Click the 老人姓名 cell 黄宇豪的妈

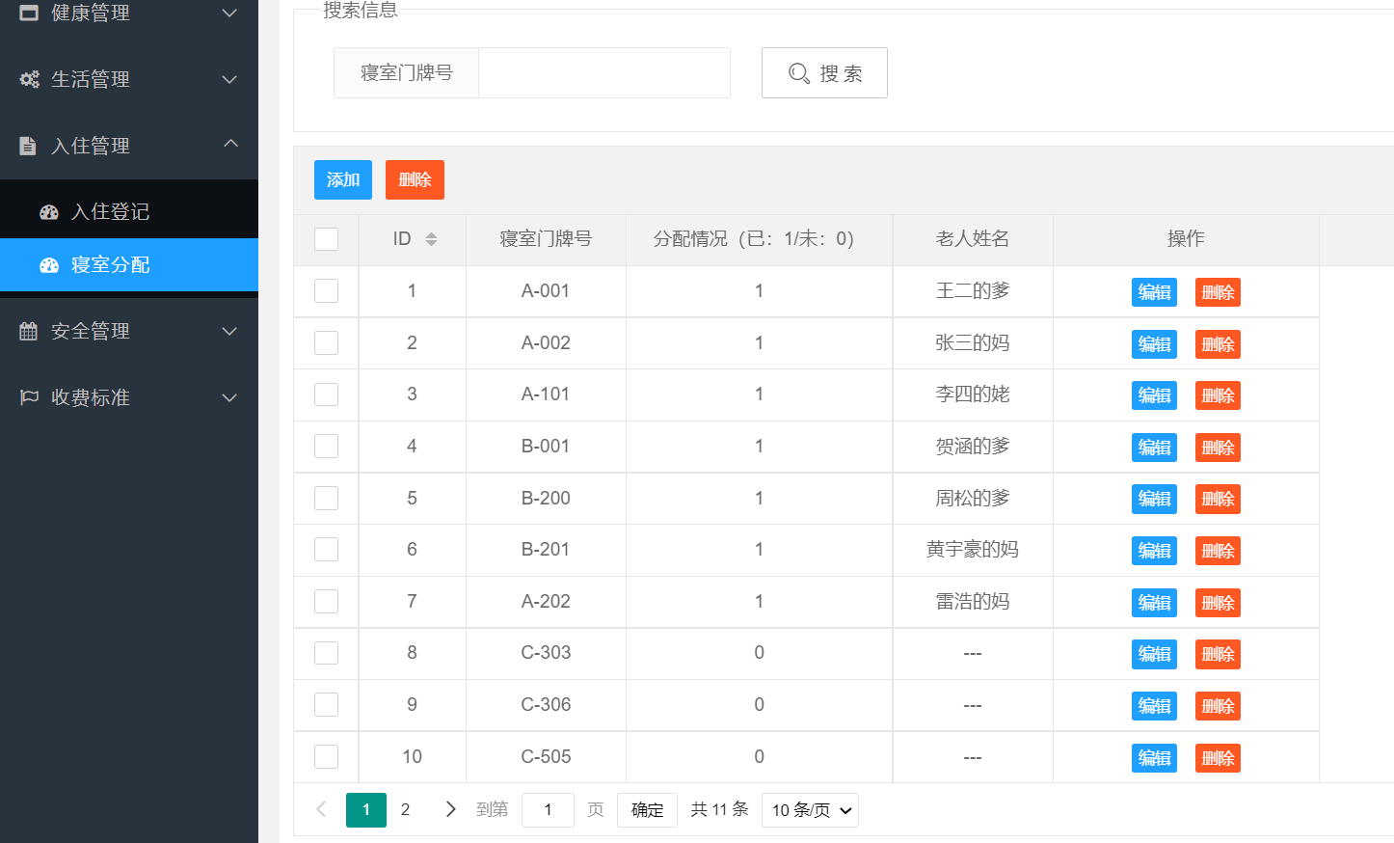pyautogui.click(x=973, y=550)
